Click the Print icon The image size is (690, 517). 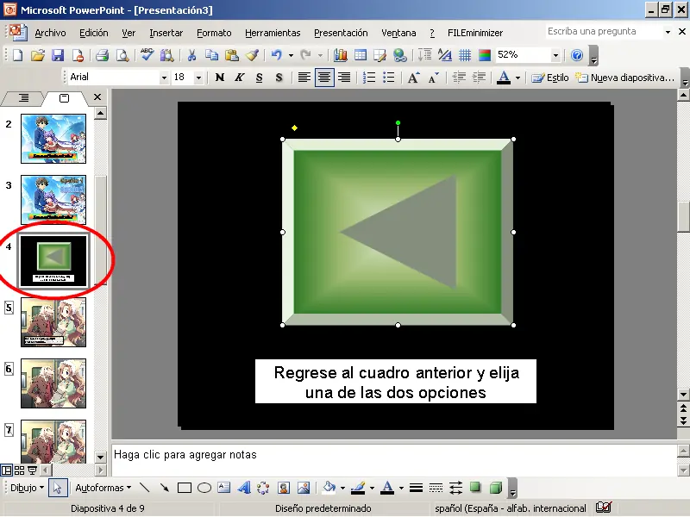tap(102, 55)
